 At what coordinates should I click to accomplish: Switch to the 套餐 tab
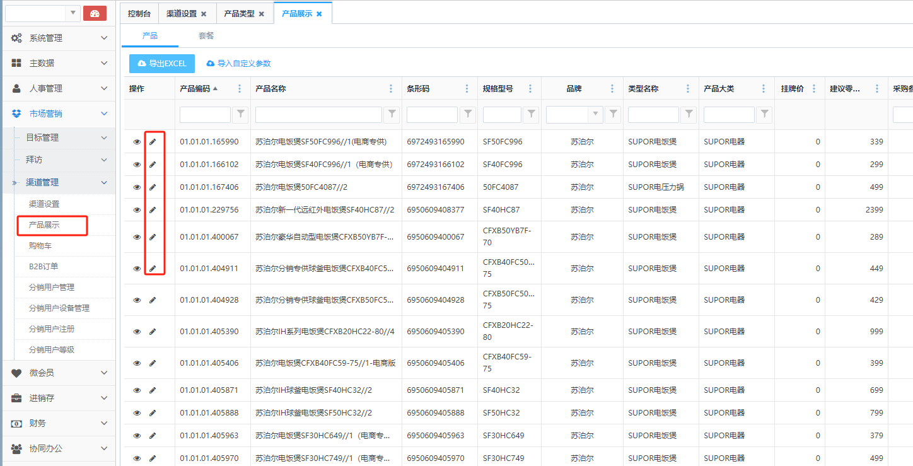point(206,36)
